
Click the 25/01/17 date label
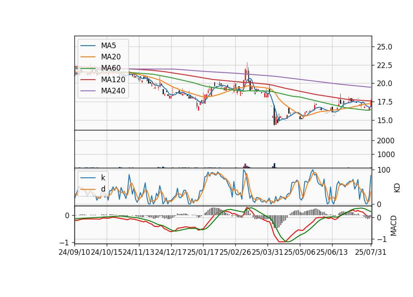pyautogui.click(x=203, y=253)
